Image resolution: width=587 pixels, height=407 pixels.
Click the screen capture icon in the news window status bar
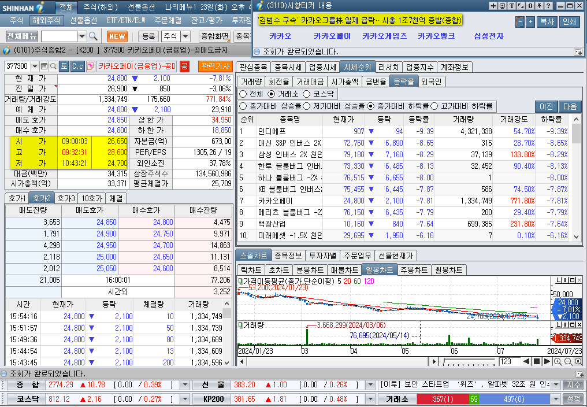point(578,51)
